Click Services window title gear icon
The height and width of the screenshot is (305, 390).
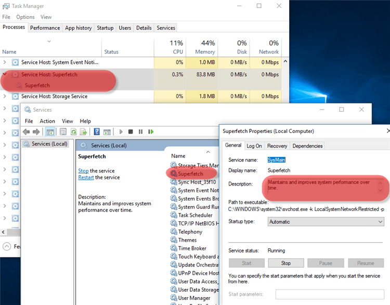coord(28,110)
